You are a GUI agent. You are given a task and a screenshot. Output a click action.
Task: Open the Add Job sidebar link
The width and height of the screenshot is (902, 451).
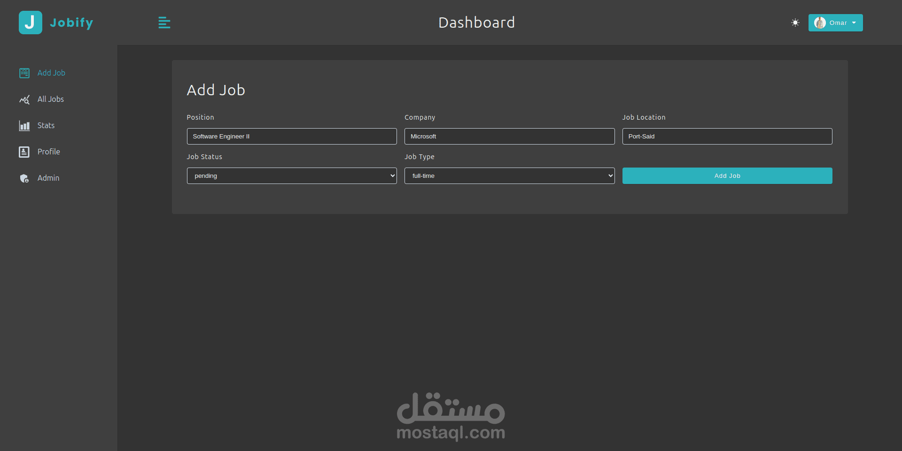pos(51,73)
